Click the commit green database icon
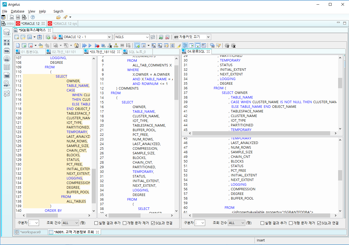Image resolution: width=349 pixels, height=245 pixels. tap(161, 37)
